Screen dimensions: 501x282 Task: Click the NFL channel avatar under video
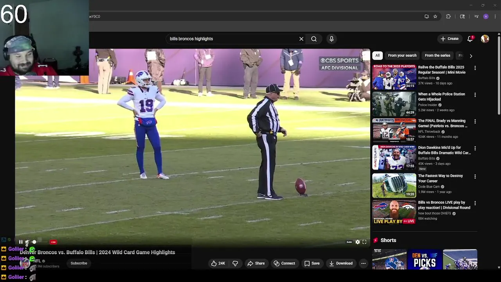click(x=25, y=263)
